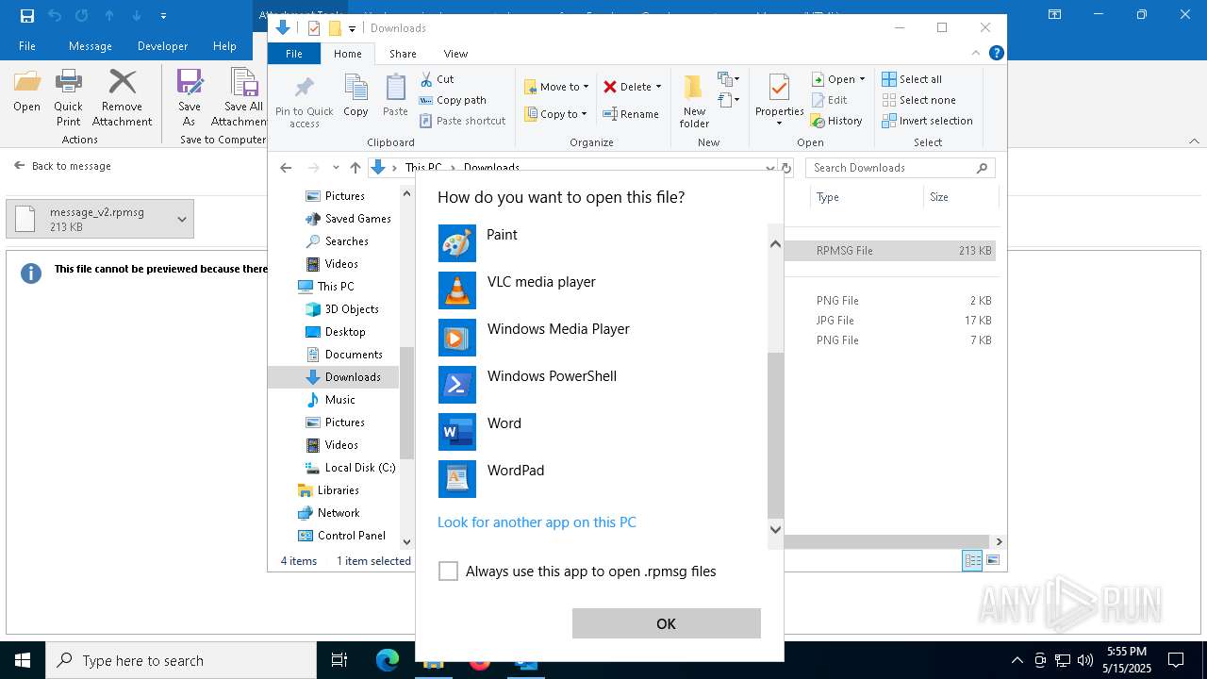Sort files by the Type column
The height and width of the screenshot is (679, 1207).
(x=867, y=197)
